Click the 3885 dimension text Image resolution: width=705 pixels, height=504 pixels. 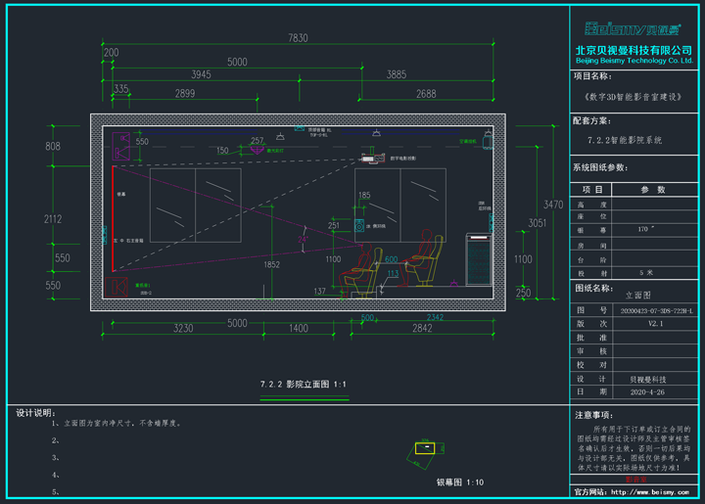[397, 74]
